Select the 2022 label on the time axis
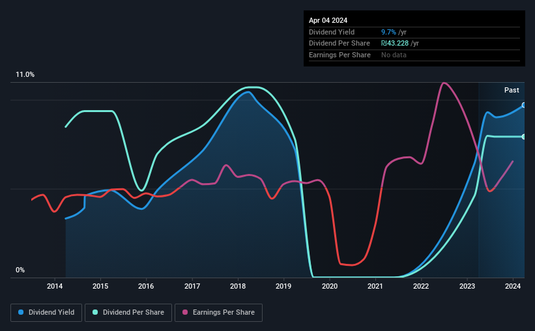The image size is (535, 331). point(421,286)
